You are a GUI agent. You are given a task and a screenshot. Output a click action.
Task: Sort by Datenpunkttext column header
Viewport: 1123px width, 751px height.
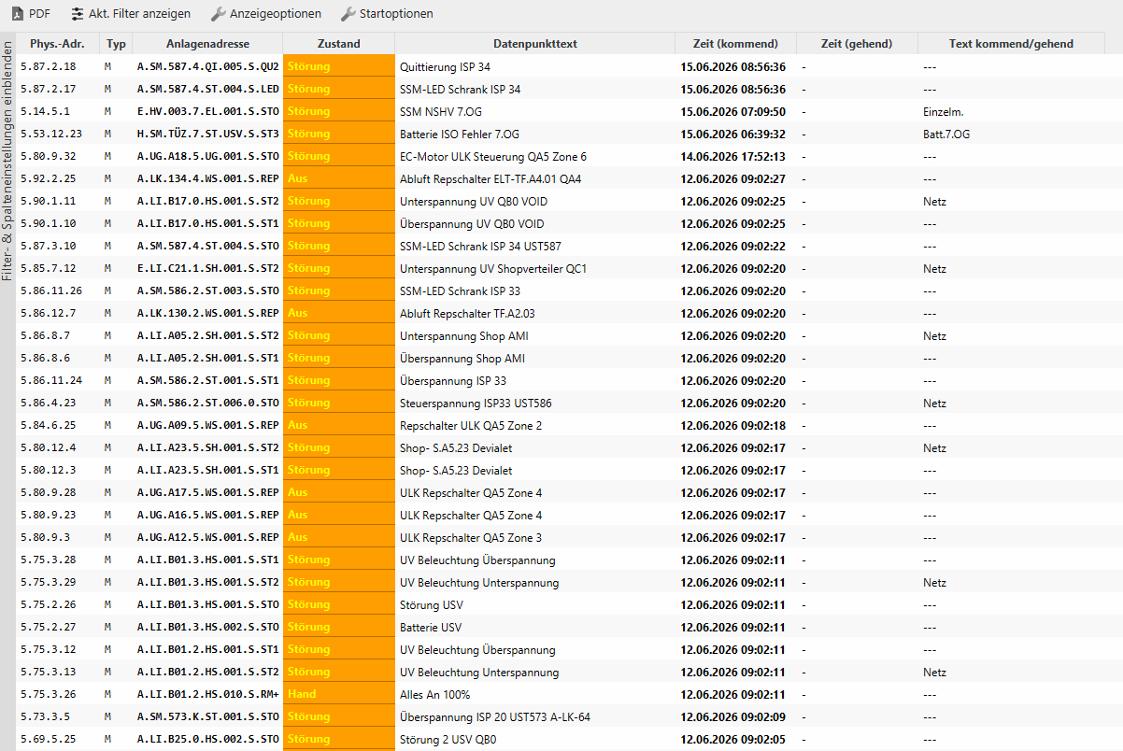pos(534,44)
